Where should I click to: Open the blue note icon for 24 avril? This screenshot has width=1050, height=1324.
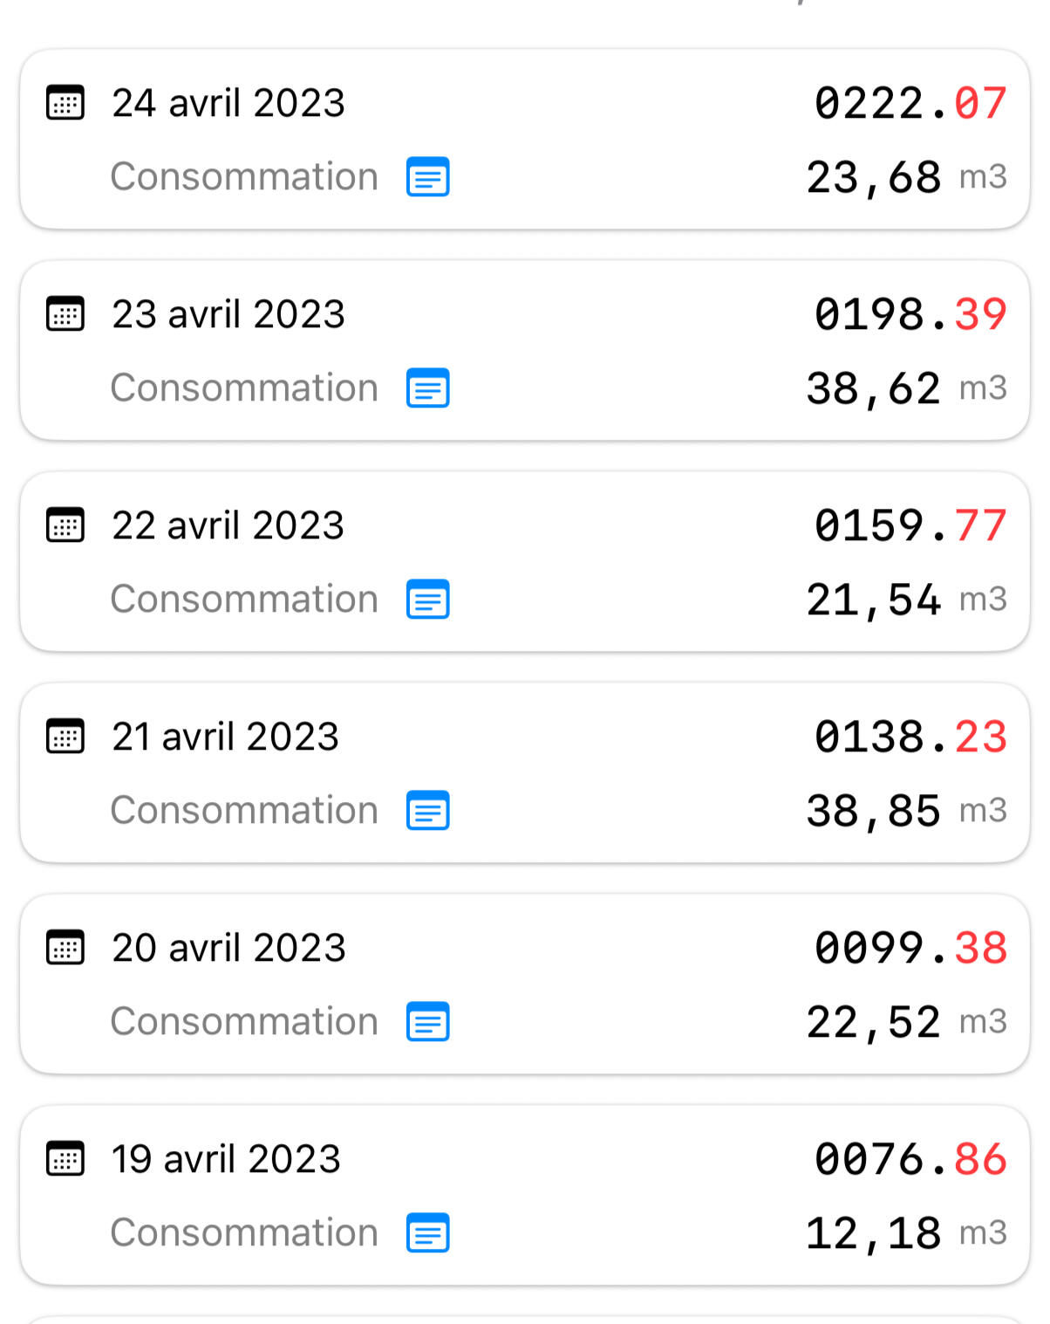[x=428, y=177]
